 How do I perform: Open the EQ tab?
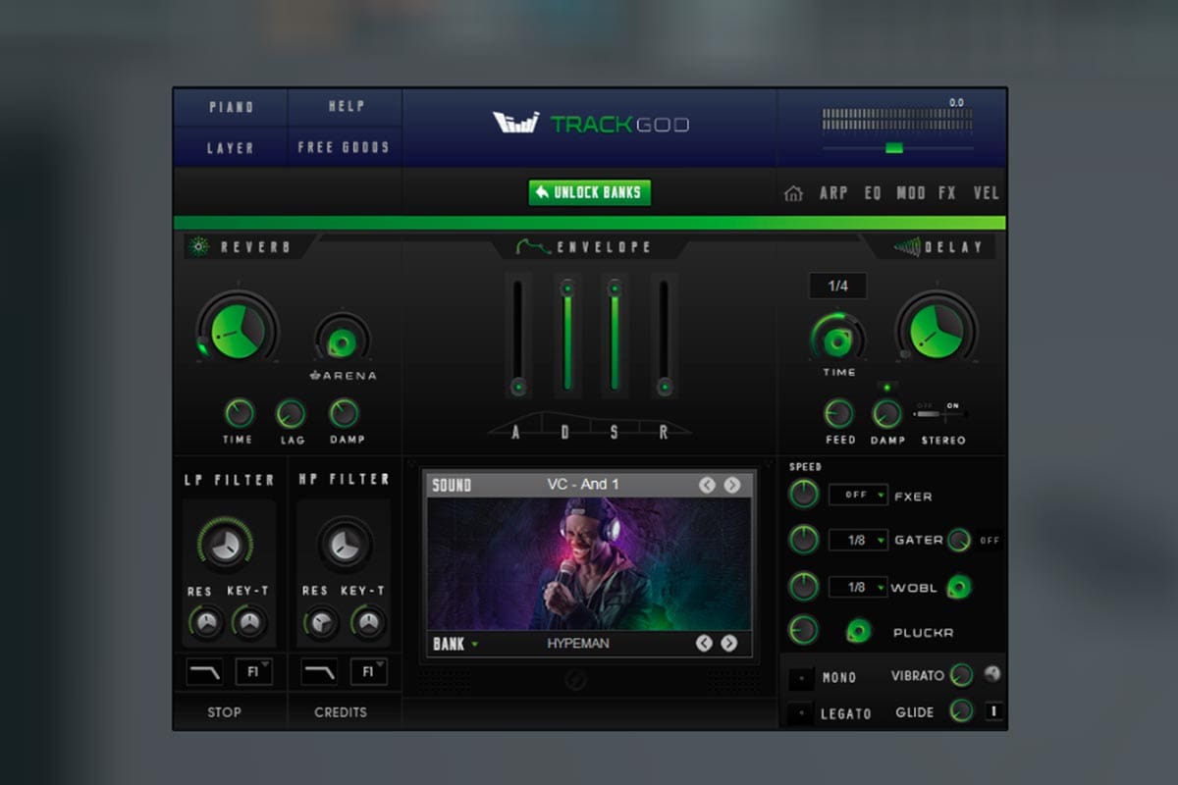873,193
